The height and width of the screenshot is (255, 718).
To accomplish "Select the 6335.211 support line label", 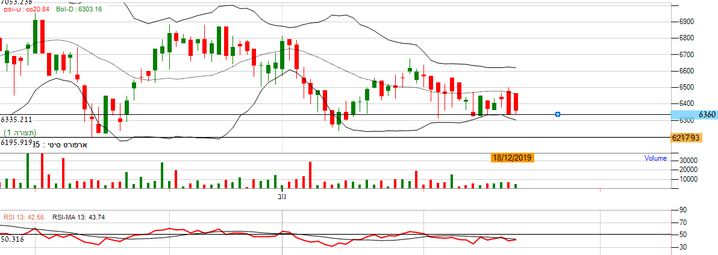I will click(x=16, y=120).
